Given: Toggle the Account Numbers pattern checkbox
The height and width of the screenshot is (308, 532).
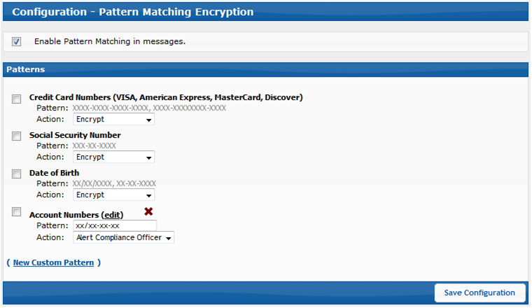Looking at the screenshot, I should tap(16, 212).
